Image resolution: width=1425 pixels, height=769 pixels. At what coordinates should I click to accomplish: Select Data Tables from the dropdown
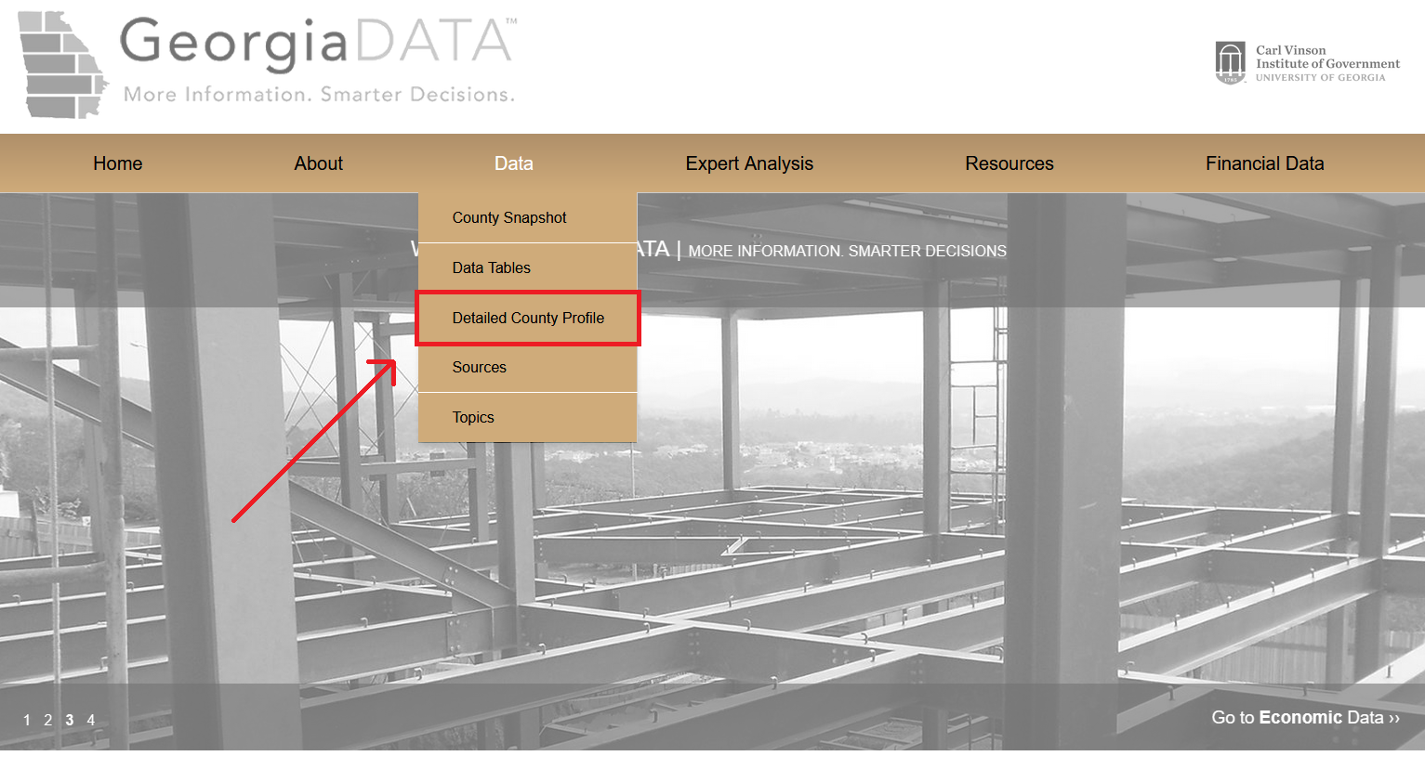tap(527, 267)
